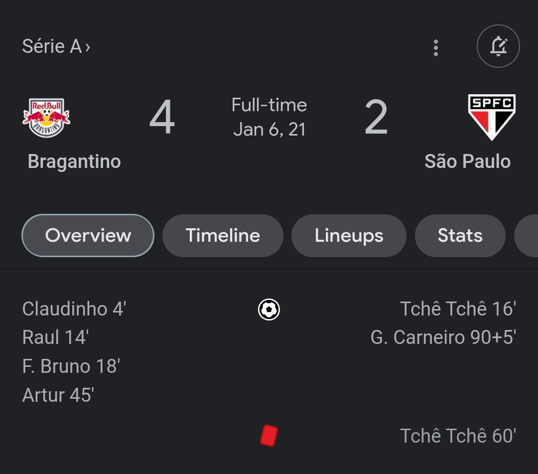The image size is (538, 474).
Task: Select Artur 45' goal entry
Action: pos(58,395)
